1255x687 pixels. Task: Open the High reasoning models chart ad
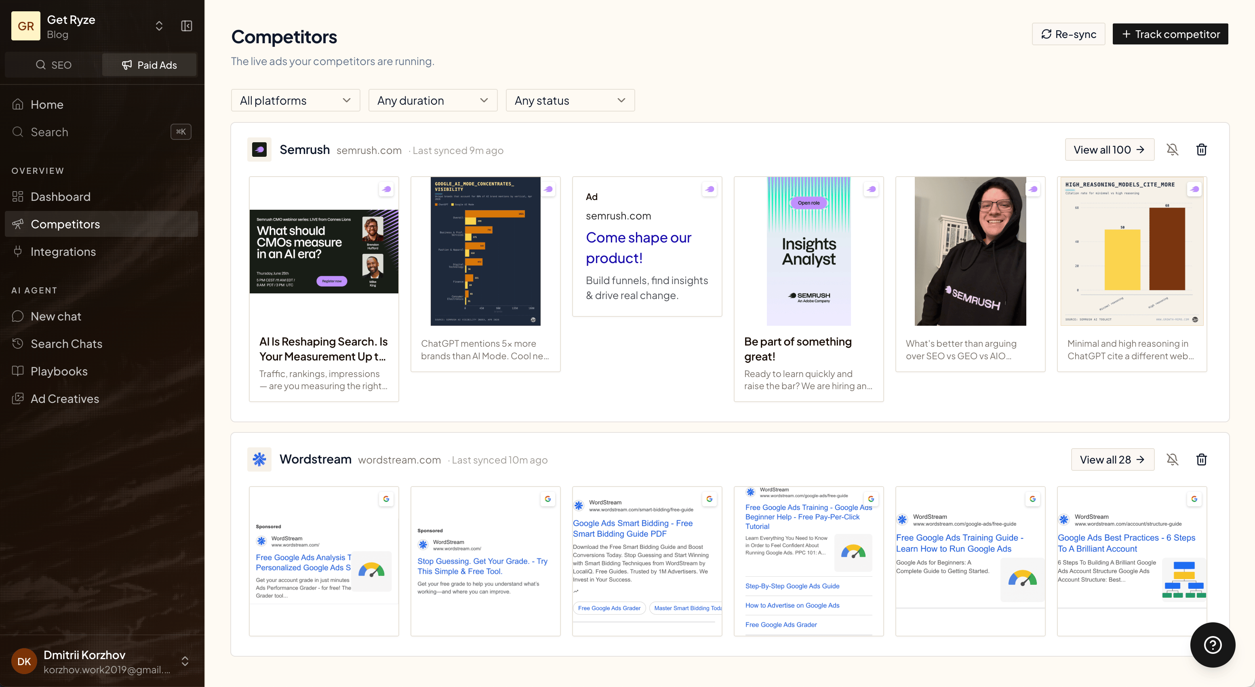(x=1132, y=274)
